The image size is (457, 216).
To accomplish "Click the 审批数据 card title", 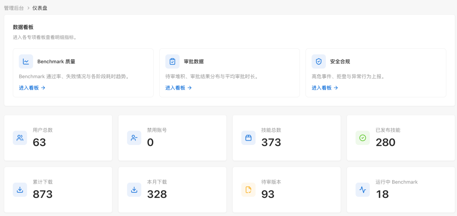I will (x=193, y=61).
